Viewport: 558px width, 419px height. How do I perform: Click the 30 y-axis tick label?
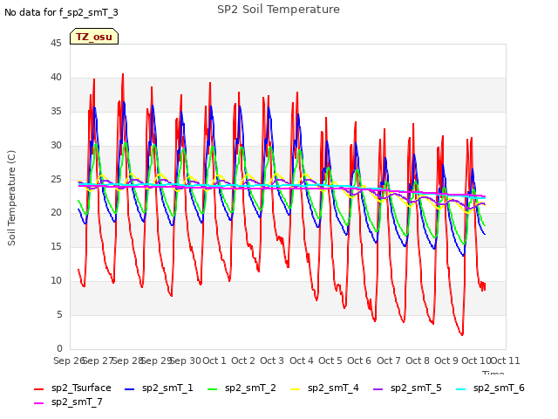56,146
